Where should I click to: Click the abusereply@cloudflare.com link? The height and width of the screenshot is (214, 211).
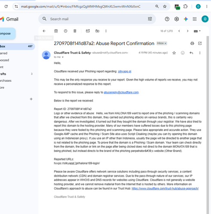tap(121, 92)
